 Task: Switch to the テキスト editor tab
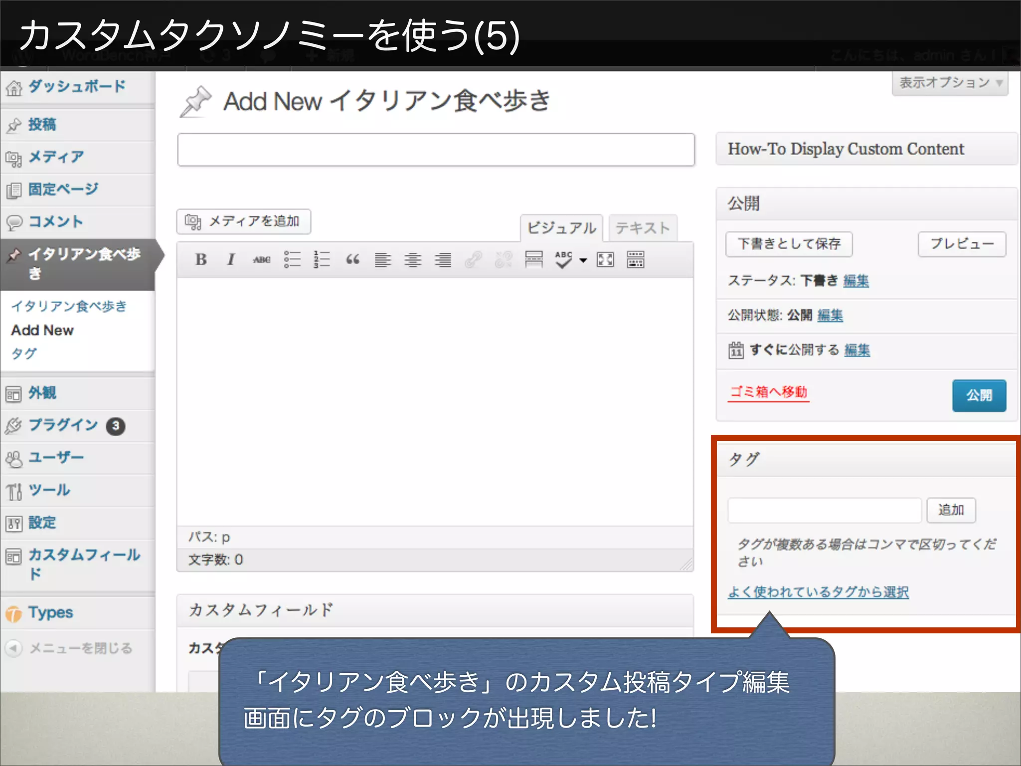(643, 228)
